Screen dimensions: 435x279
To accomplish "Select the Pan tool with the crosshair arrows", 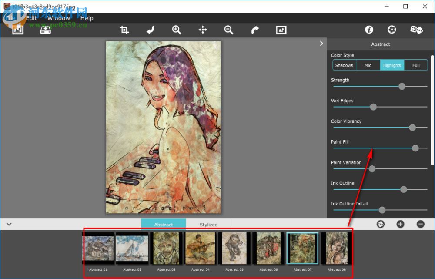I will [x=202, y=30].
